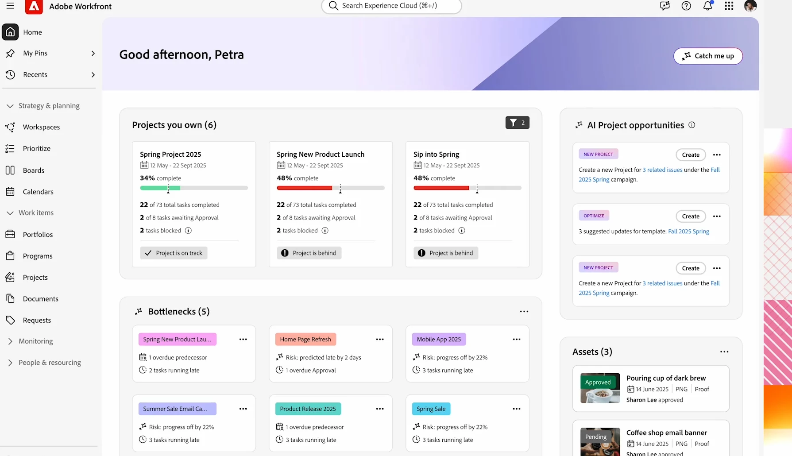Open Requests from the sidebar
This screenshot has width=792, height=456.
point(37,320)
